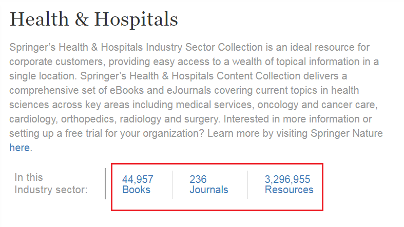Click the 'Resources' label text
Image resolution: width=404 pixels, height=227 pixels.
point(289,190)
